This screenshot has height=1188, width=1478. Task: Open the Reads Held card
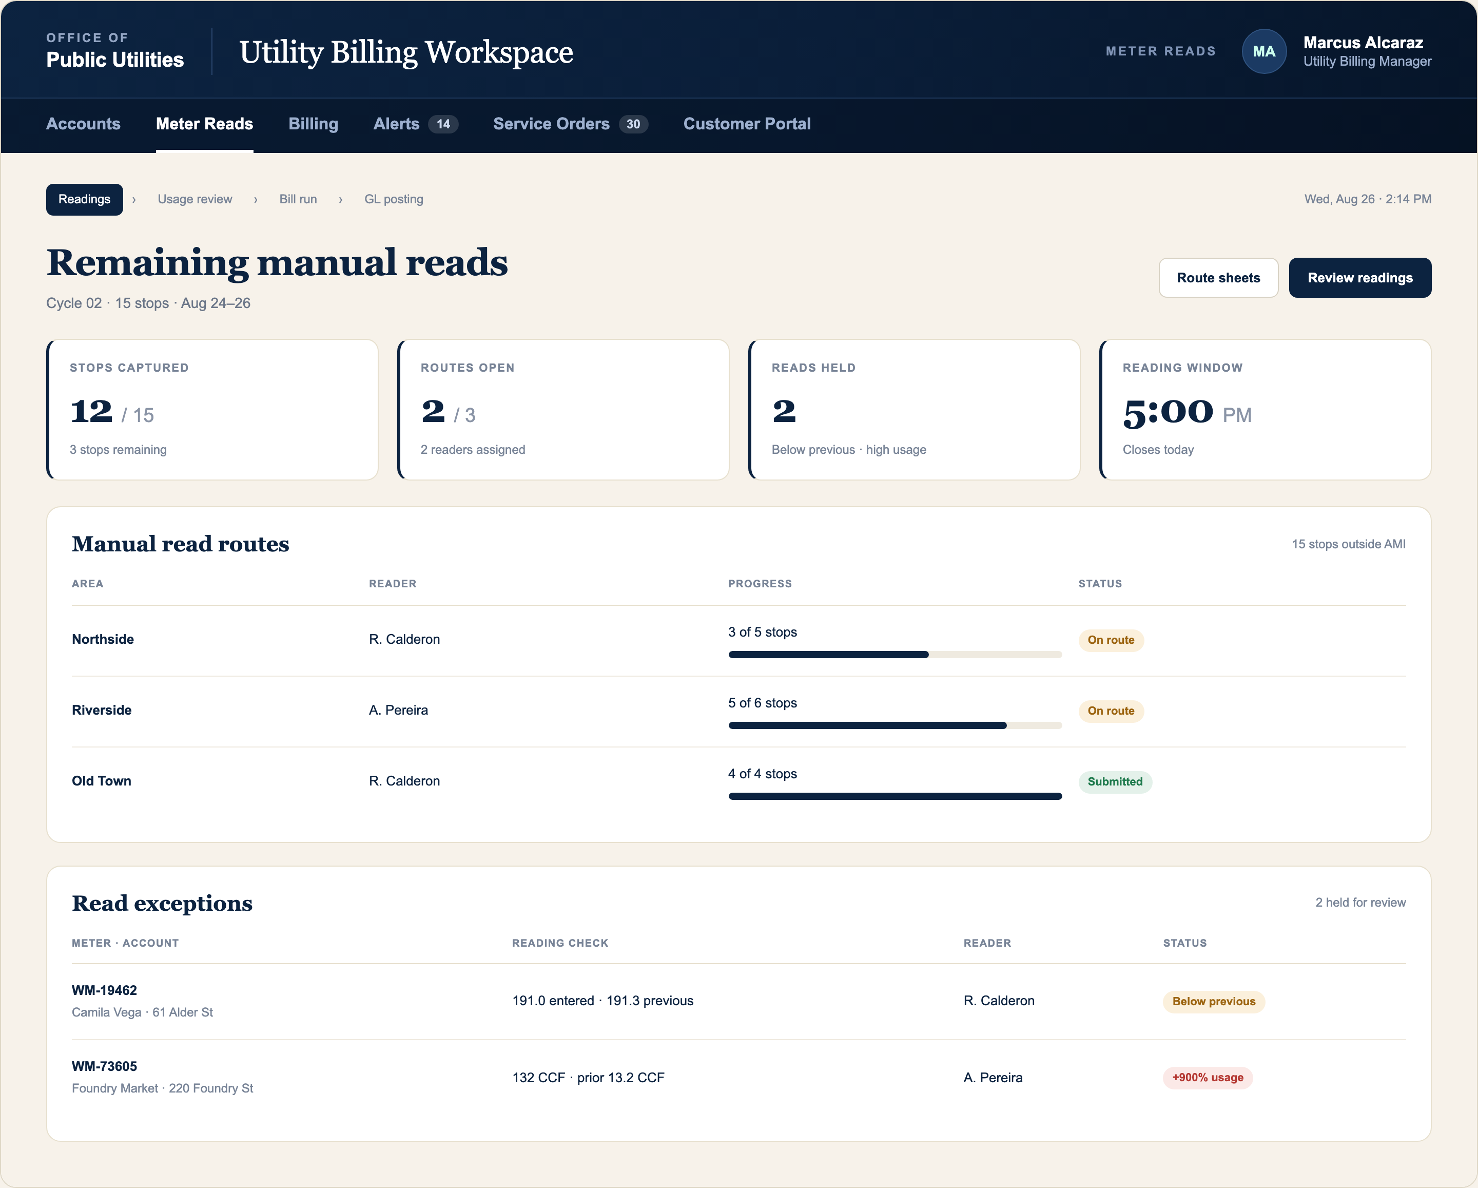915,410
